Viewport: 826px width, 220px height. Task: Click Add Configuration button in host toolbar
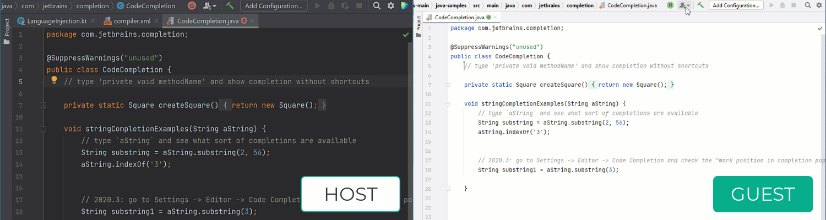273,6
